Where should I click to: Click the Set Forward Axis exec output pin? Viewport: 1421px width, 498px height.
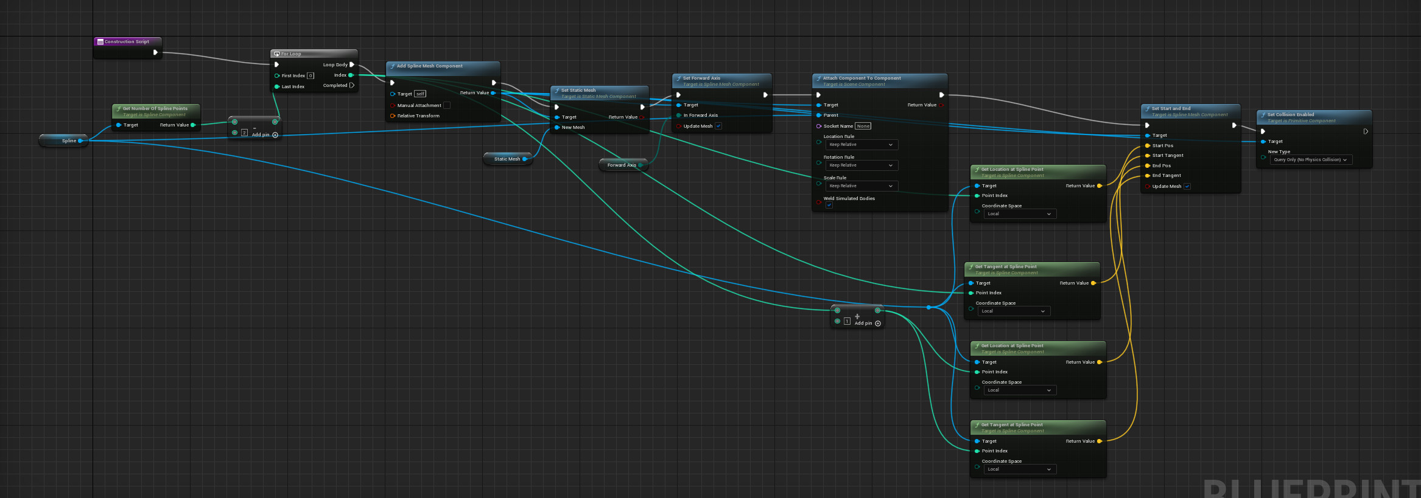point(765,95)
